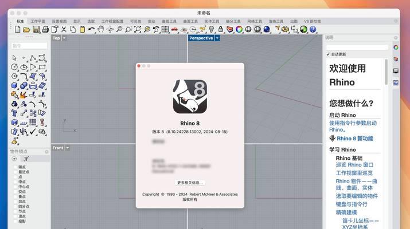
Task: Switch to the 实体工具 toolbar tab
Action: [212, 21]
